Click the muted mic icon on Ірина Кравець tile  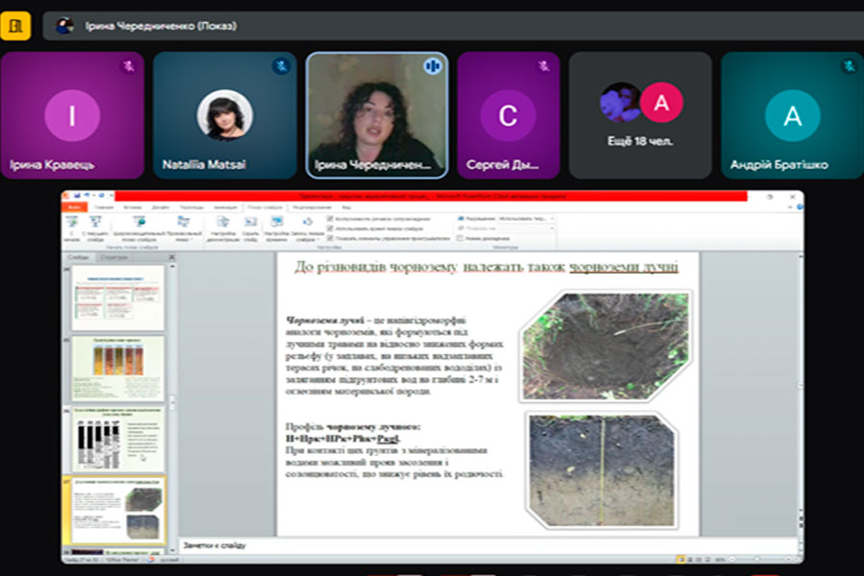(x=128, y=66)
